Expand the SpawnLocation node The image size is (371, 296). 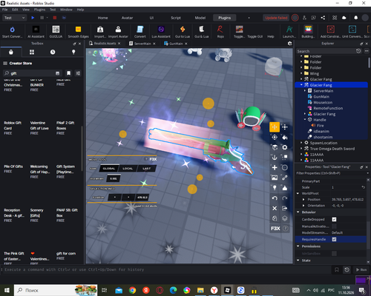click(x=301, y=143)
